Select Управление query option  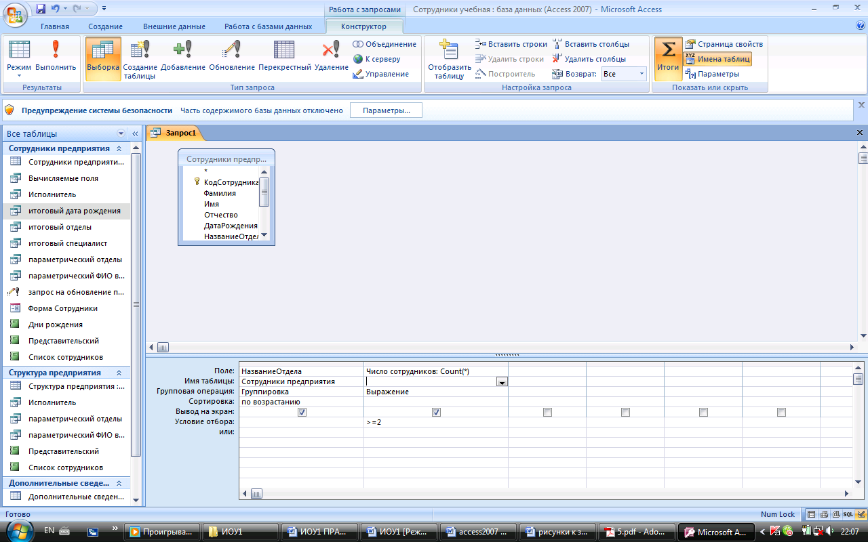381,74
